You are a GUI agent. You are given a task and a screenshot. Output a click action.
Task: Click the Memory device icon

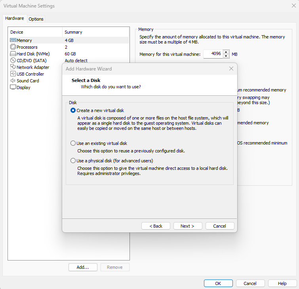tap(13, 40)
